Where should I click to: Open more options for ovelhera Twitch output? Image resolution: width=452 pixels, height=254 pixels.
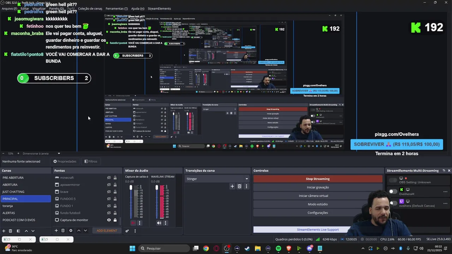pyautogui.click(x=445, y=203)
